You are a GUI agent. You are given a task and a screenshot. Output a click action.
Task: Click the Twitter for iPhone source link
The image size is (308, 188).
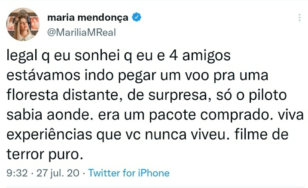tap(129, 173)
